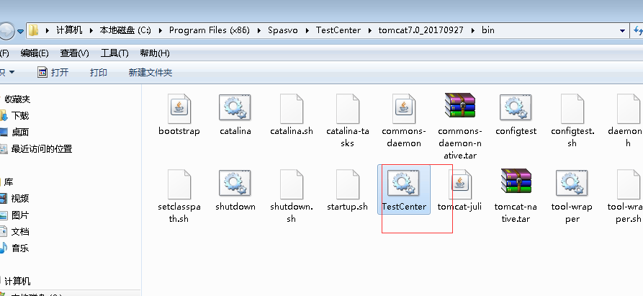643x296 pixels.
Task: Open 音乐 library in navigation pane
Action: [20, 248]
